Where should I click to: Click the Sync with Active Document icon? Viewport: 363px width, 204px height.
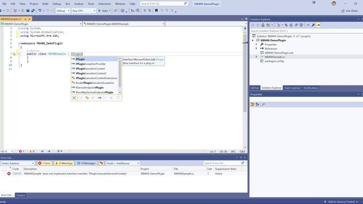[286, 25]
